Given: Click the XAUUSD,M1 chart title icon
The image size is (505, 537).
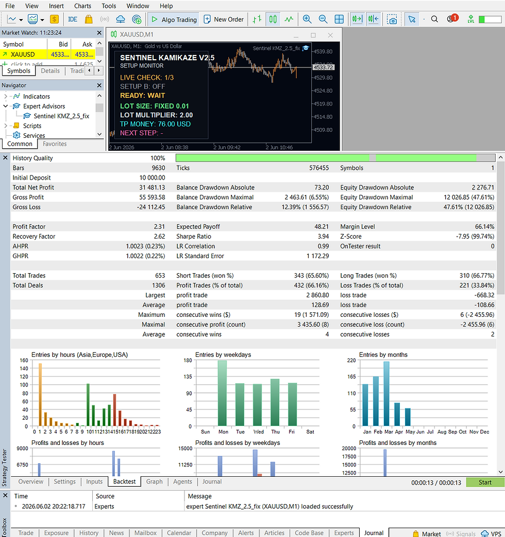Looking at the screenshot, I should click(x=113, y=34).
